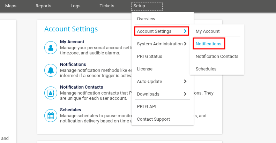Expand the Downloads submenu chevron
The height and width of the screenshot is (143, 276).
[185, 94]
